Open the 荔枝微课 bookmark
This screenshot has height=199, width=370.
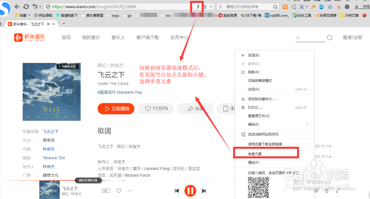[x=228, y=15]
